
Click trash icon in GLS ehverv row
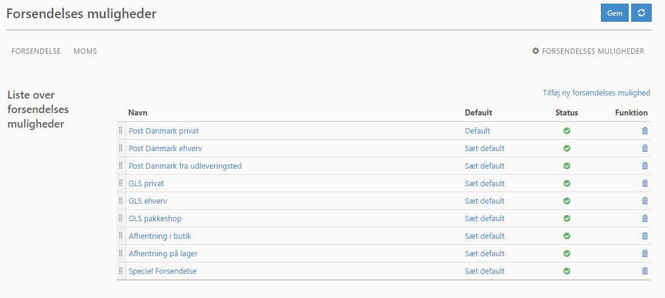(x=644, y=201)
